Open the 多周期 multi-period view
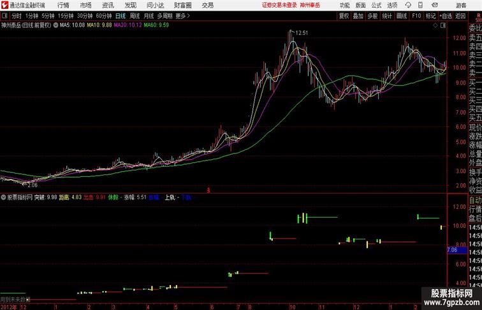Screen dimensions: 482x310 click(x=165, y=16)
